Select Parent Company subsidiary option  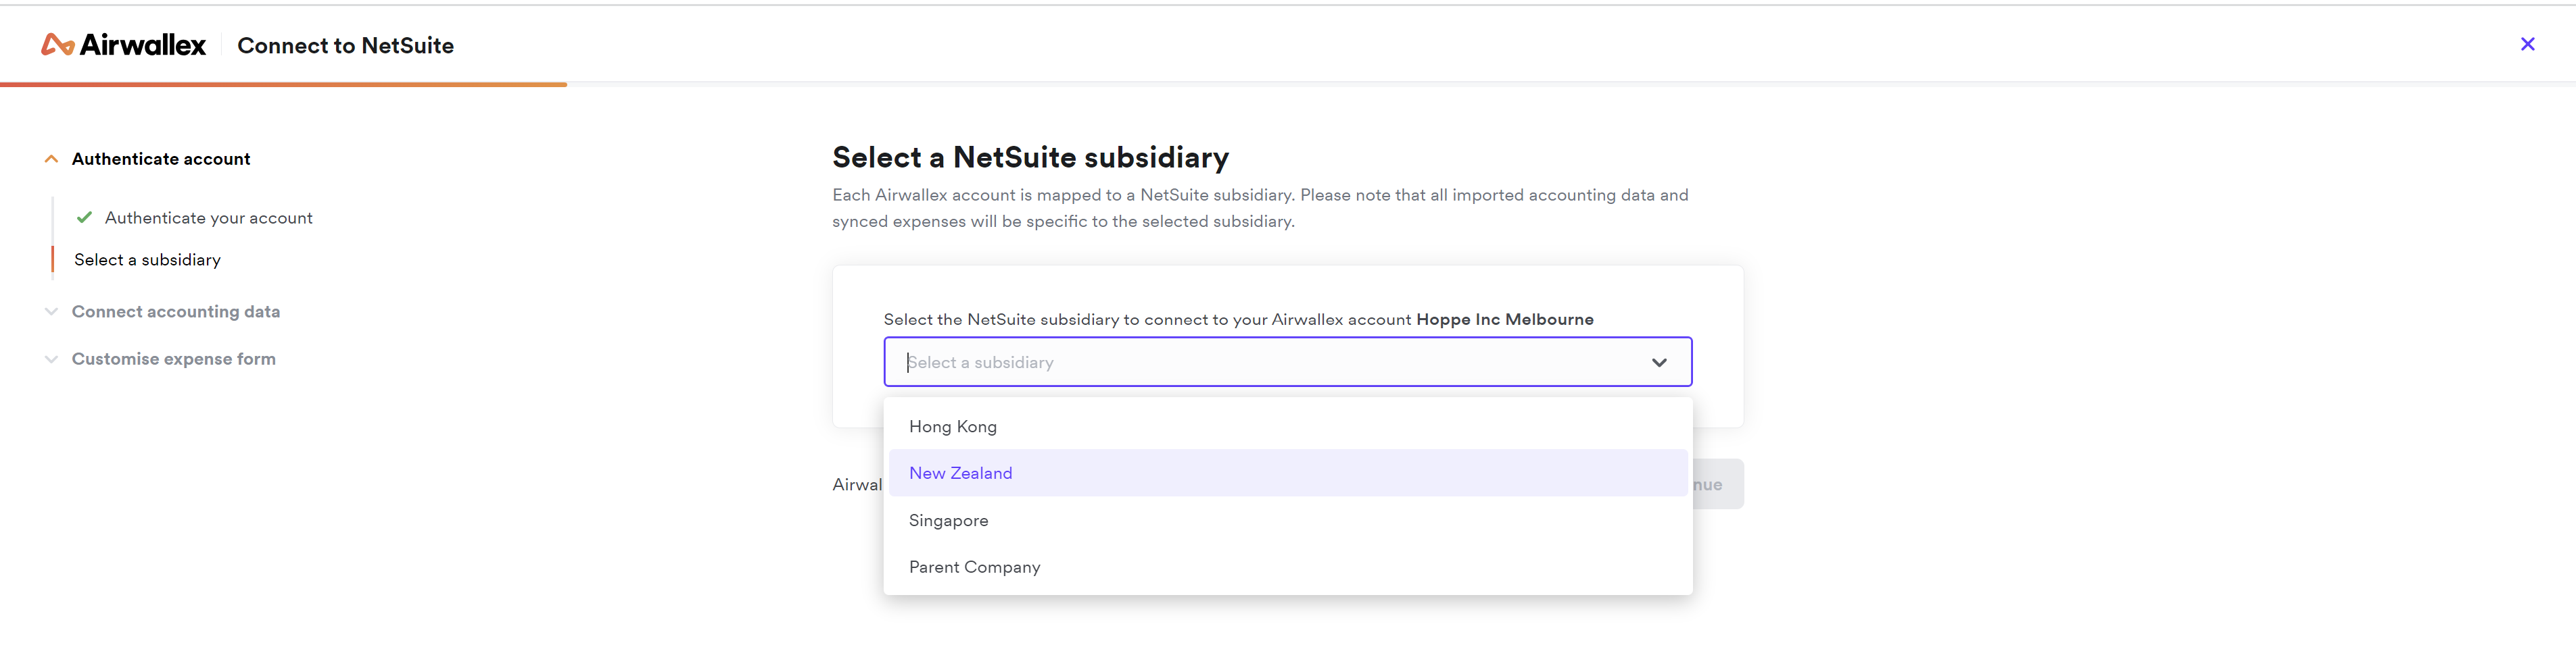974,567
